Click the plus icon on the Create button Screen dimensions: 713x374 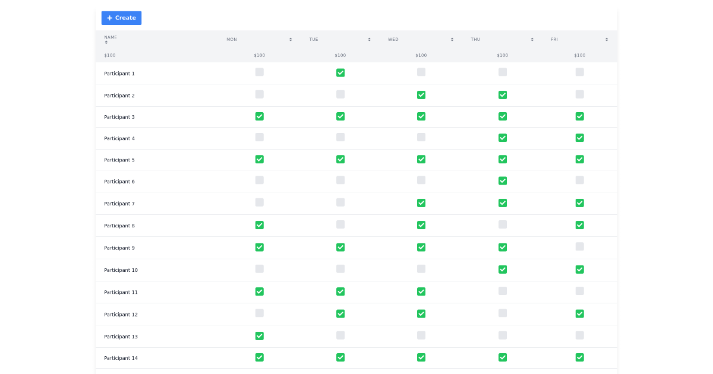point(109,18)
